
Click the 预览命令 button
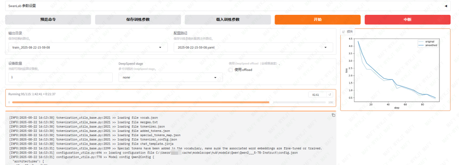[48, 20]
